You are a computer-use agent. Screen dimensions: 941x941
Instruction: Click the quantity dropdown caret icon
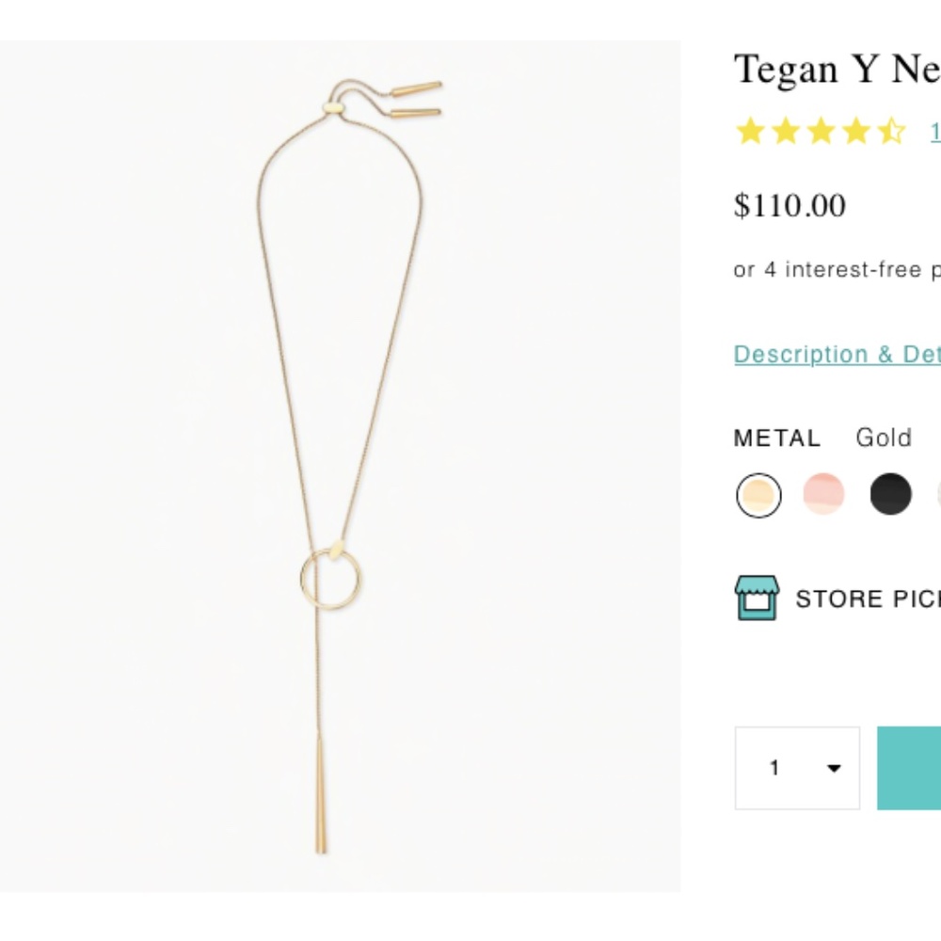point(833,769)
